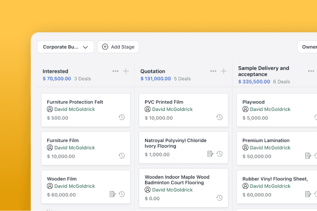This screenshot has height=211, width=317.
Task: Open David McGoldrick link on Rubber Vinyl Flooring
Action: pyautogui.click(x=270, y=186)
